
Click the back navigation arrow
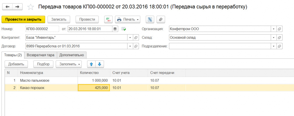click(7, 6)
